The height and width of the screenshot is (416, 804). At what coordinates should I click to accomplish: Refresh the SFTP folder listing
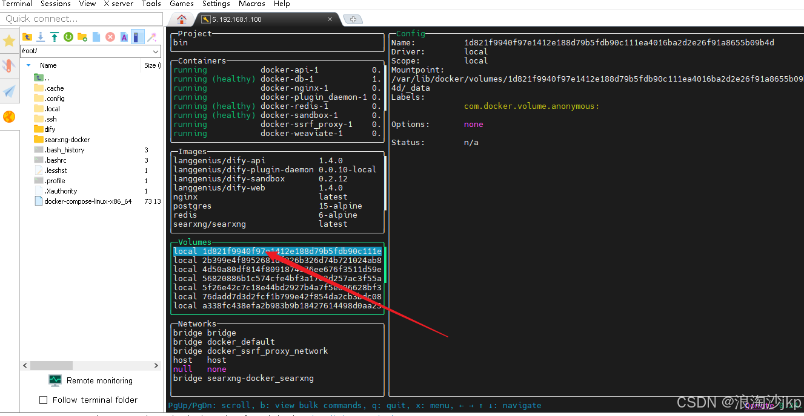[68, 37]
